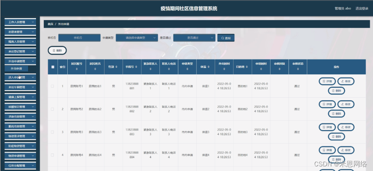
Task: Expand the 志愿者管理 sidebar section
Action: click(20, 32)
